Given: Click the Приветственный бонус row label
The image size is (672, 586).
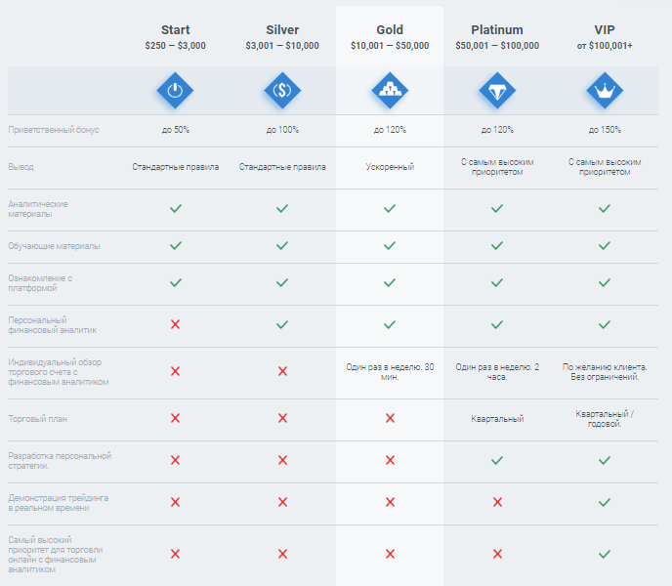Looking at the screenshot, I should coord(54,130).
